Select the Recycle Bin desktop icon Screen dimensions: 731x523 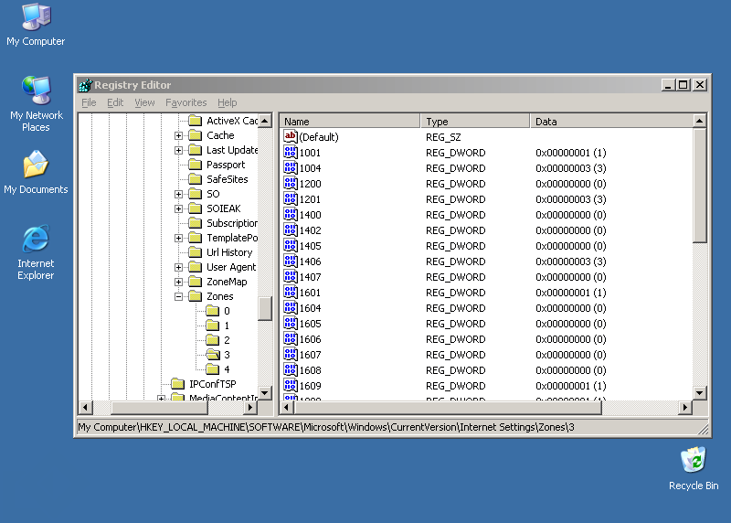pos(694,469)
